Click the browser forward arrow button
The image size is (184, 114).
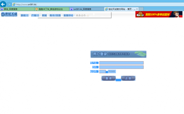tap(9, 5)
